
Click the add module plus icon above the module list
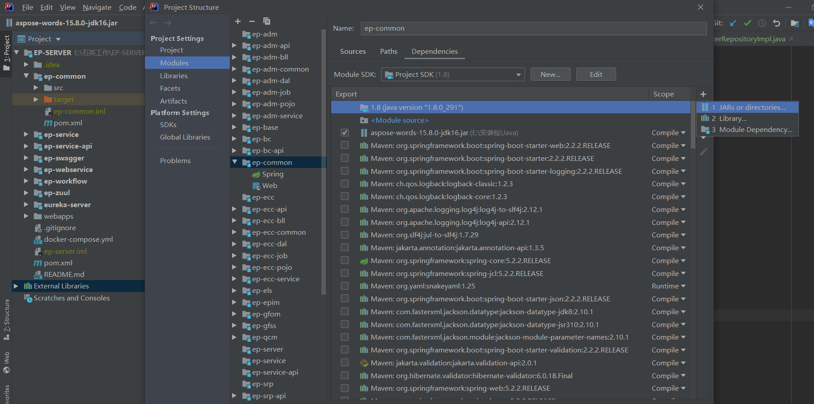[238, 21]
